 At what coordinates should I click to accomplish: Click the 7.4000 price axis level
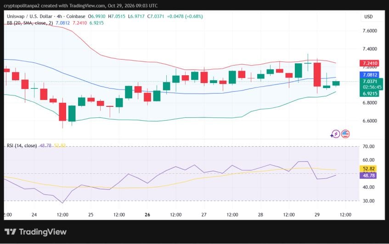click(x=369, y=49)
